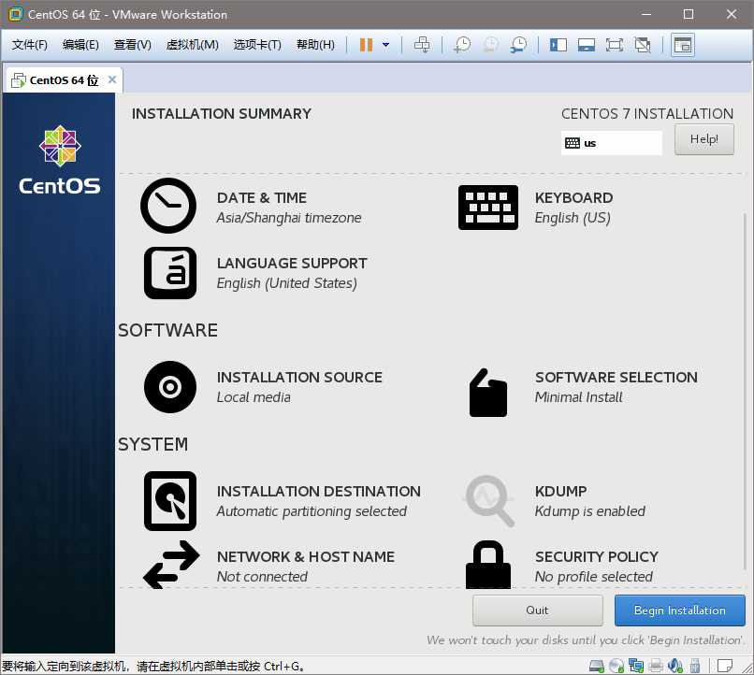Viewport: 754px width, 675px height.
Task: Toggle the library sidebar view icon
Action: point(558,45)
